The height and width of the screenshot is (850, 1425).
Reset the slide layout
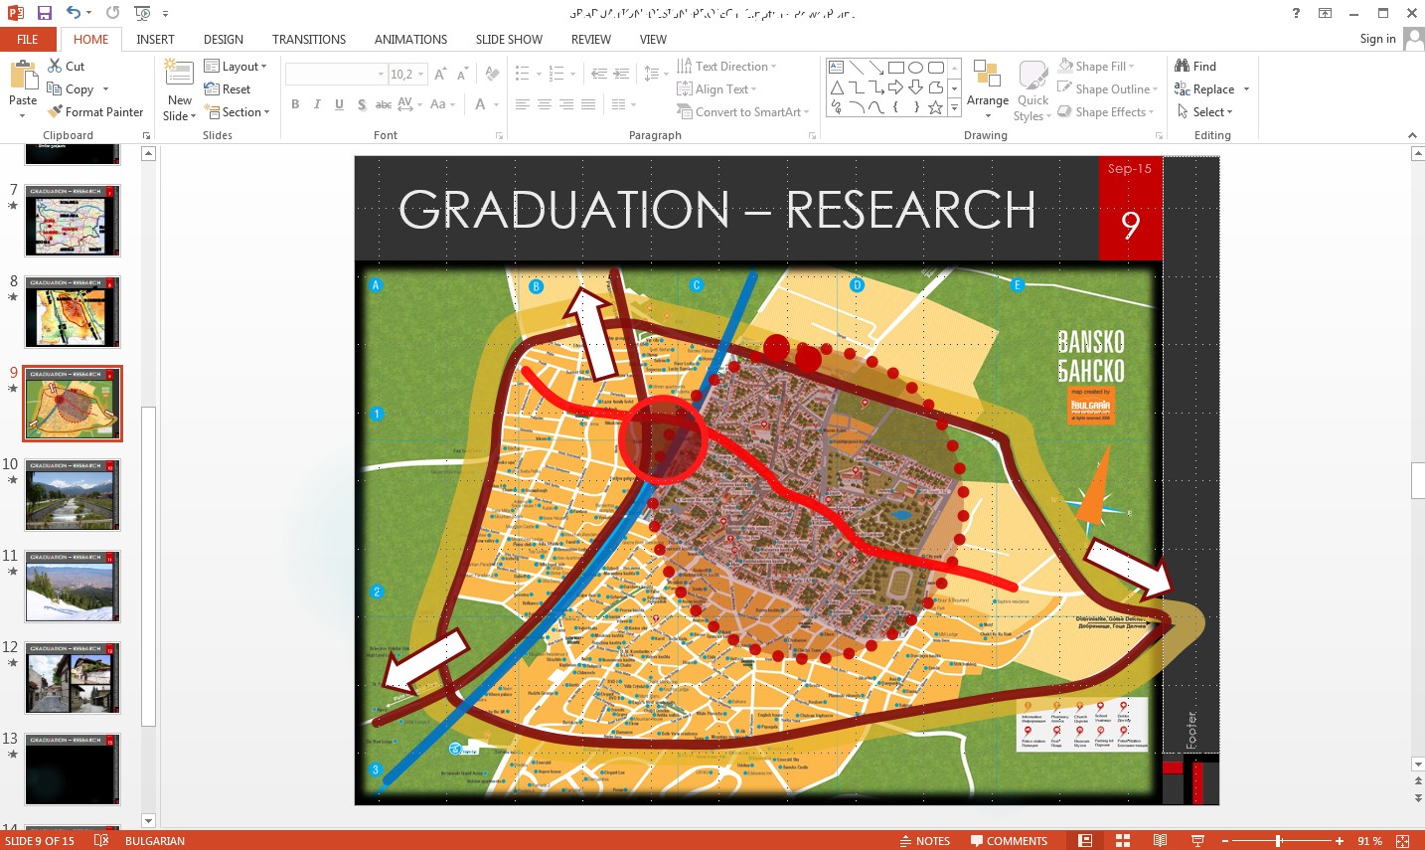tap(228, 89)
